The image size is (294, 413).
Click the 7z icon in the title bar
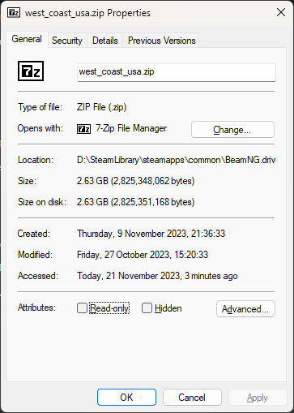tap(14, 13)
